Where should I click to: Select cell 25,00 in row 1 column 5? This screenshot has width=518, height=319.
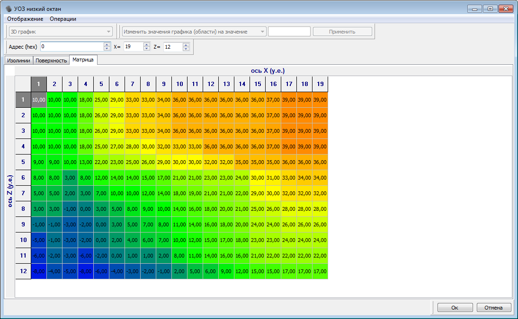[101, 100]
